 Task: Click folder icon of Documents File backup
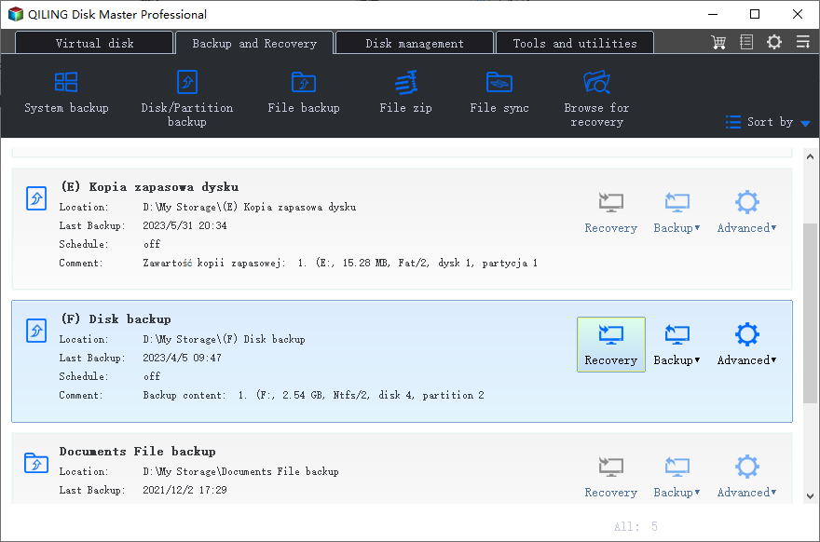tap(36, 463)
